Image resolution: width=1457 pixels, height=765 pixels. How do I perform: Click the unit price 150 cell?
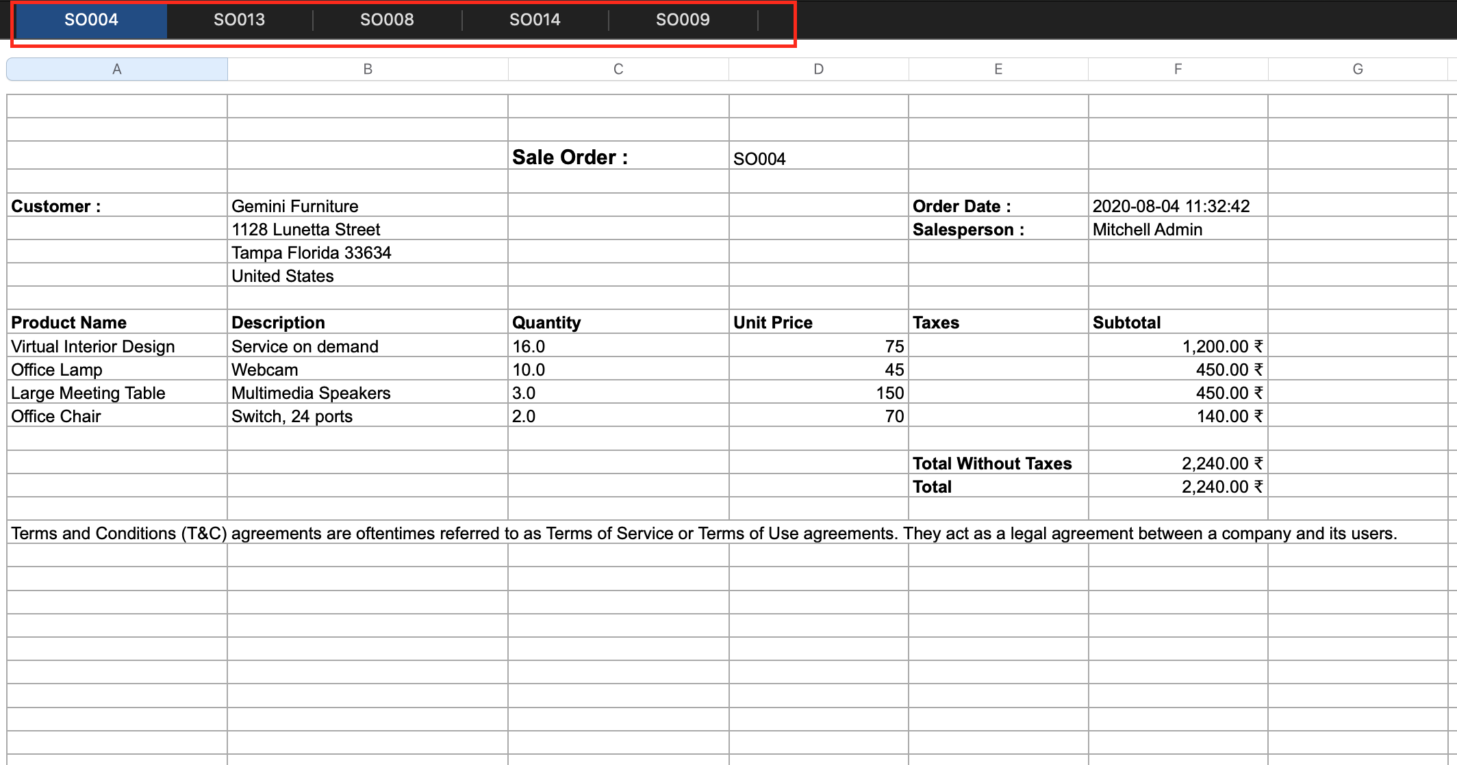pos(819,392)
